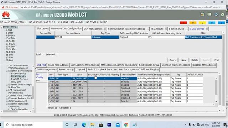Expand Control Plane Configuration tree node

pos(7,96)
